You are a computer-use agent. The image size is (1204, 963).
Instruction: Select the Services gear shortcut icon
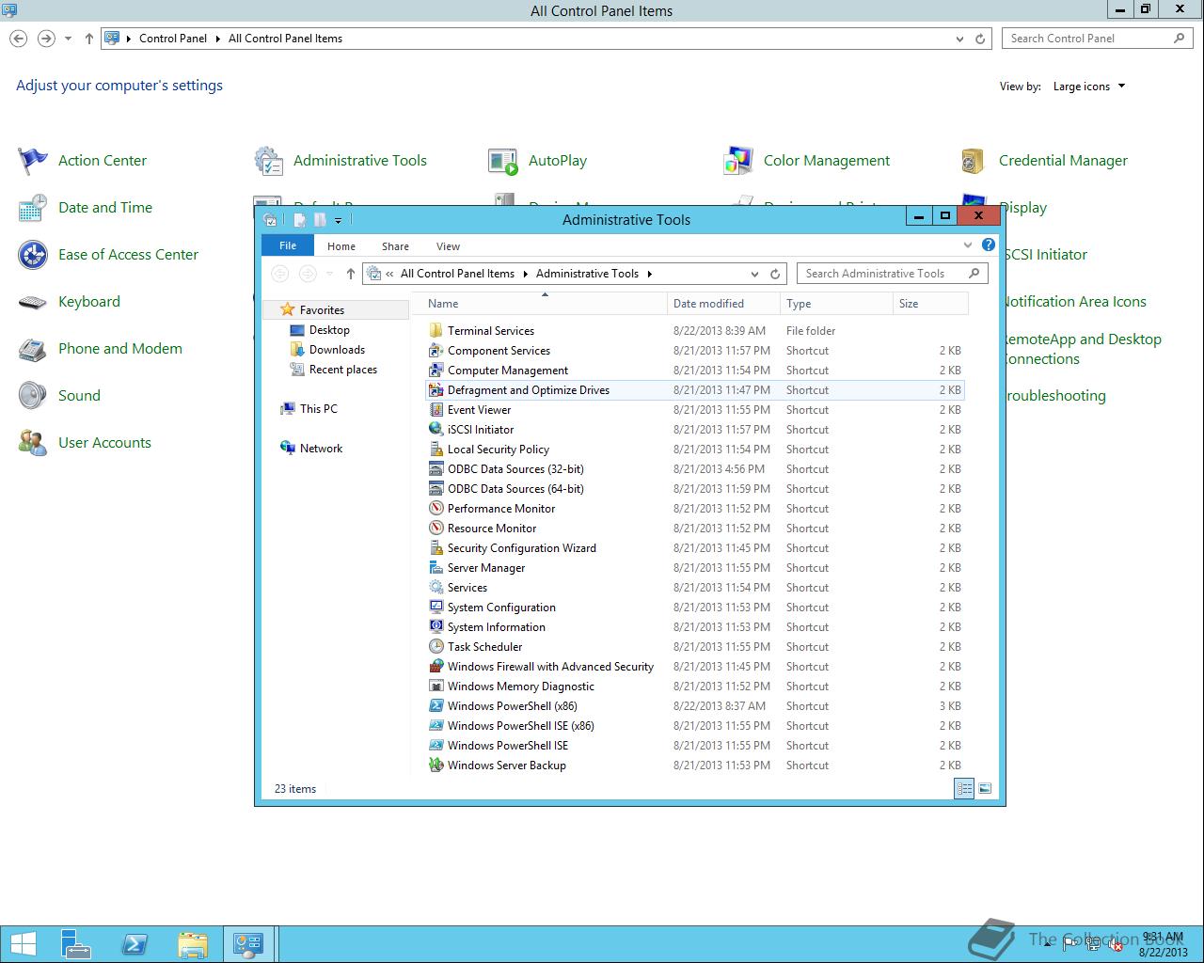point(436,588)
